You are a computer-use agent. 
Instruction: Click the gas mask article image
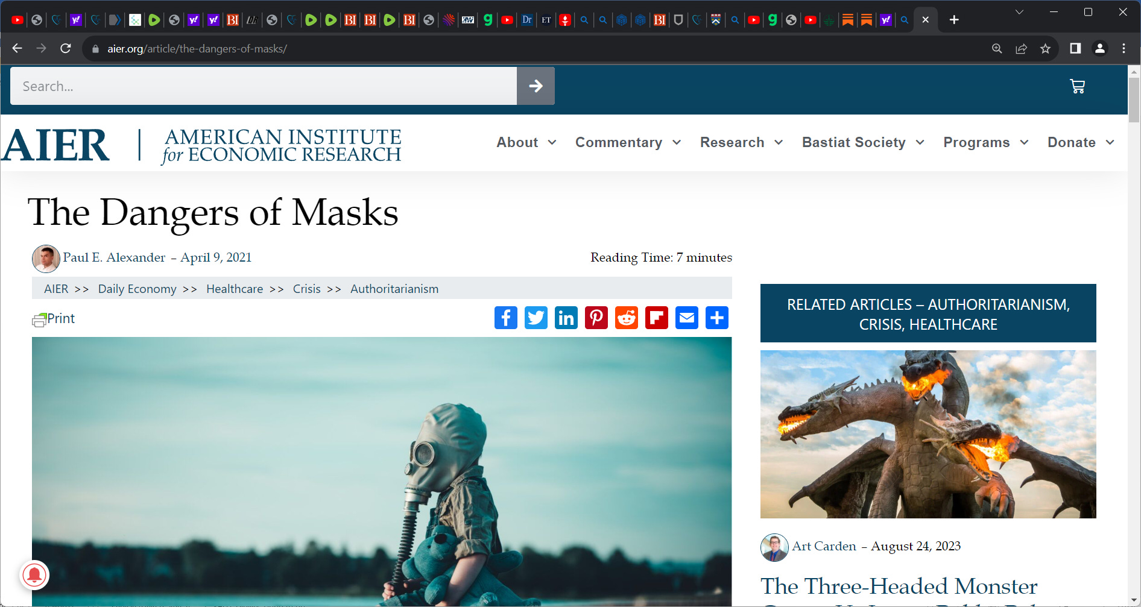pos(382,471)
